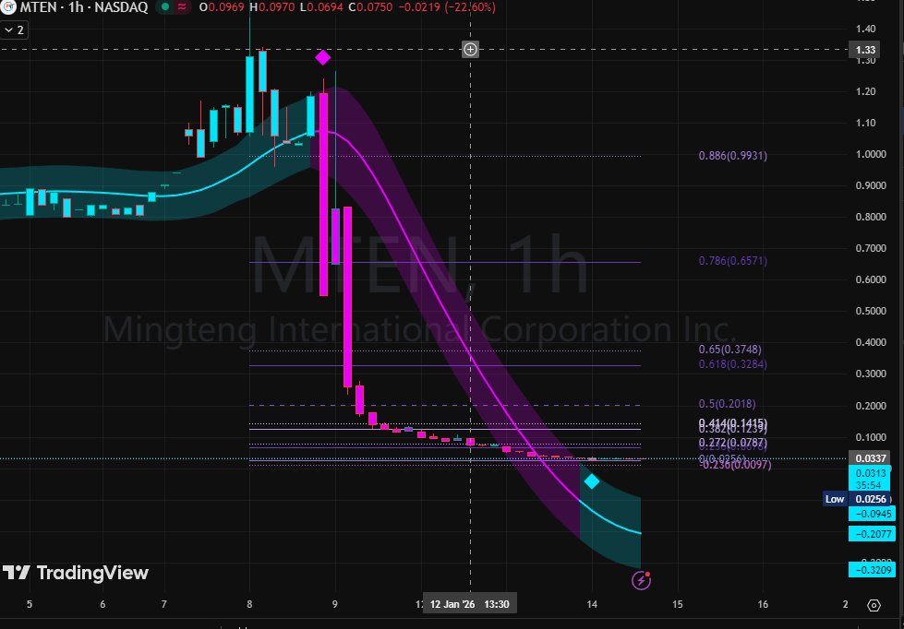Click the purple lightning bolt replay icon
The width and height of the screenshot is (904, 629).
tap(641, 580)
